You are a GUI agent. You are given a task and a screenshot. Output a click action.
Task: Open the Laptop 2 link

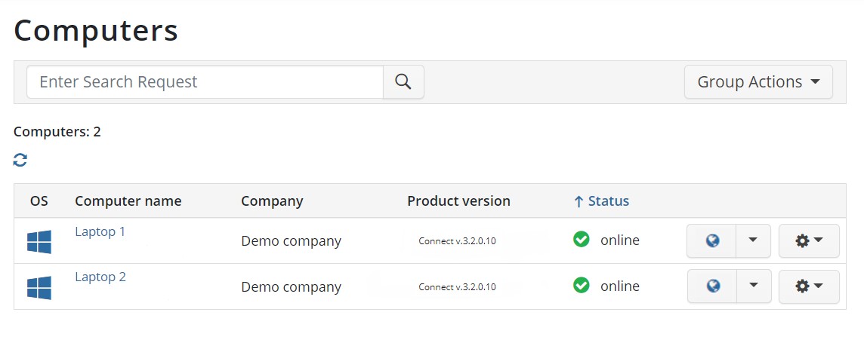click(x=100, y=277)
